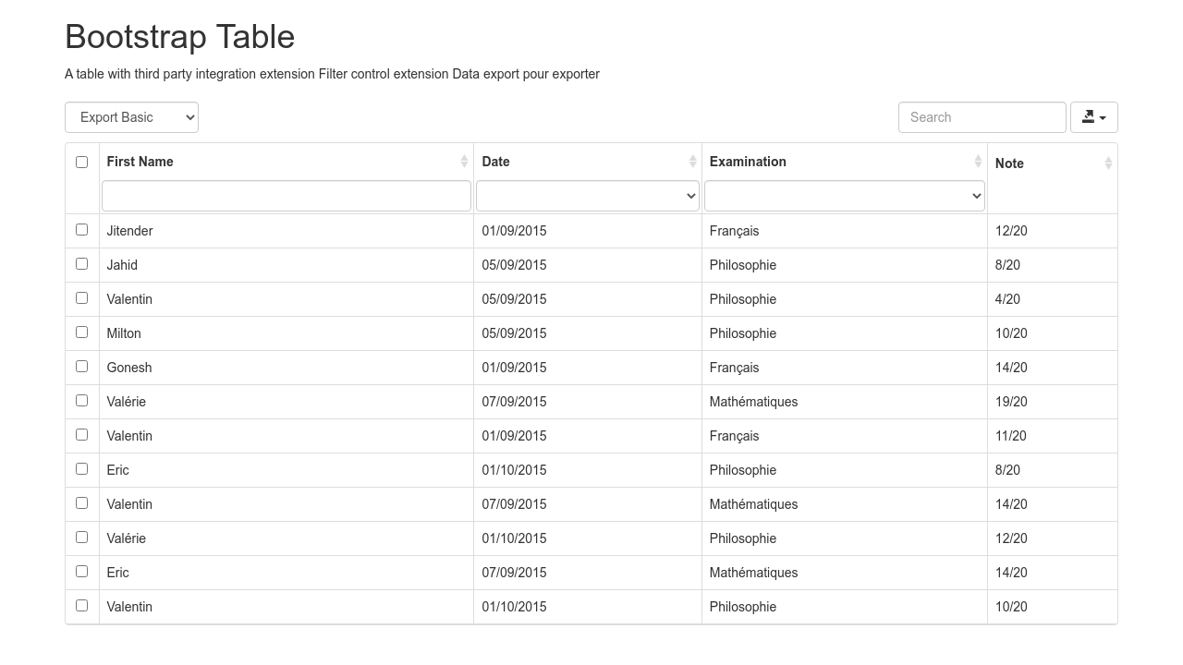
Task: Click the First Name column header
Action: point(140,162)
